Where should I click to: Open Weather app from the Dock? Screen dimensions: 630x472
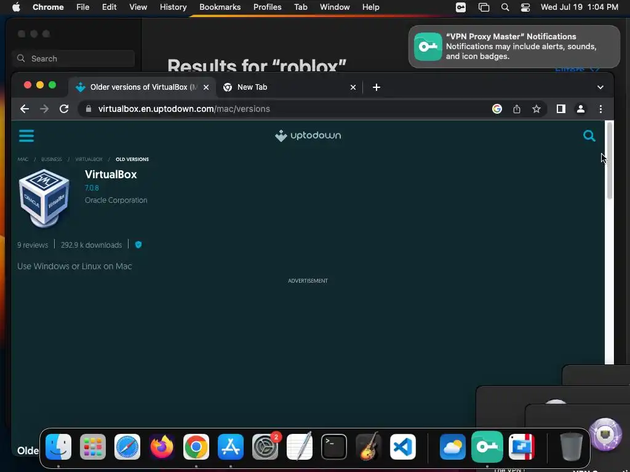[x=452, y=447]
